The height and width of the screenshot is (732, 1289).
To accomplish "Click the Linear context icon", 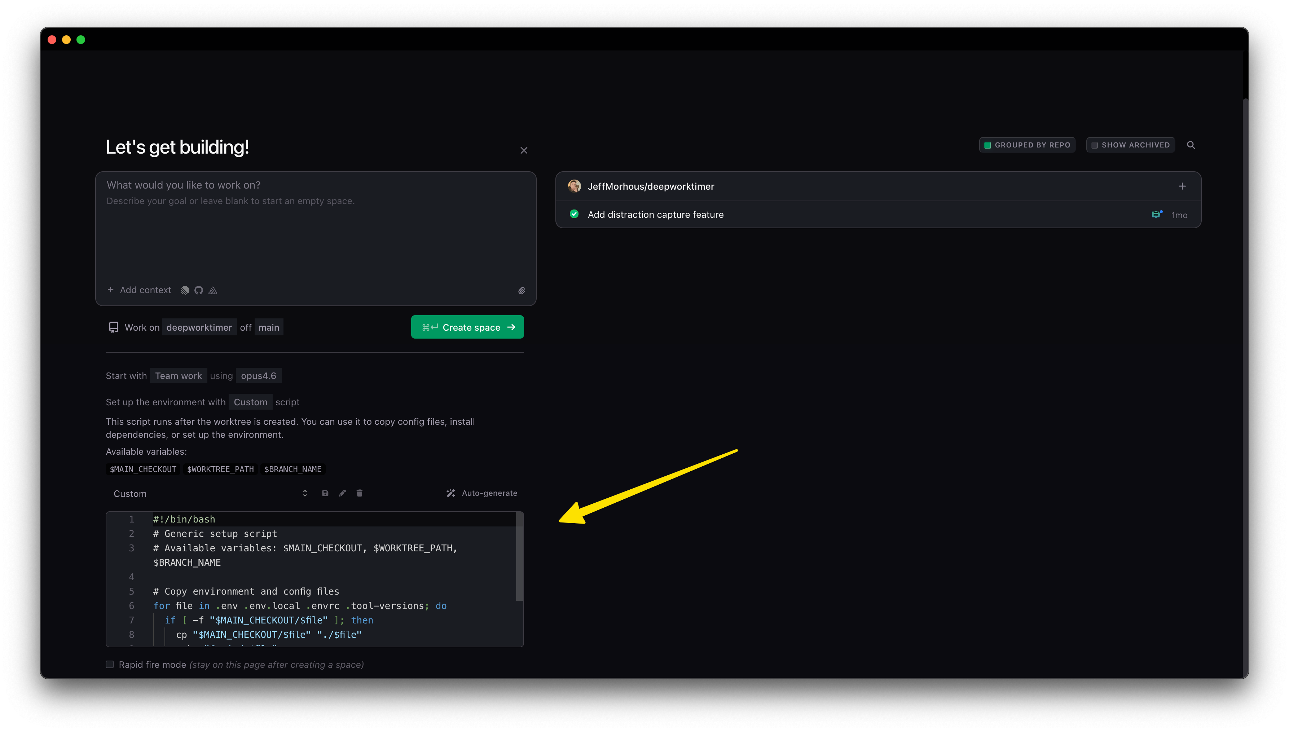I will [185, 290].
